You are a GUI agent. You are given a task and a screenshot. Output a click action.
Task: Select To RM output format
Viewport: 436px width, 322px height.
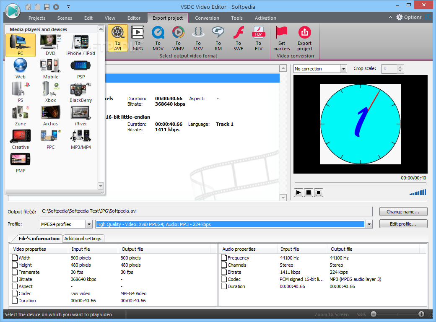tap(218, 39)
